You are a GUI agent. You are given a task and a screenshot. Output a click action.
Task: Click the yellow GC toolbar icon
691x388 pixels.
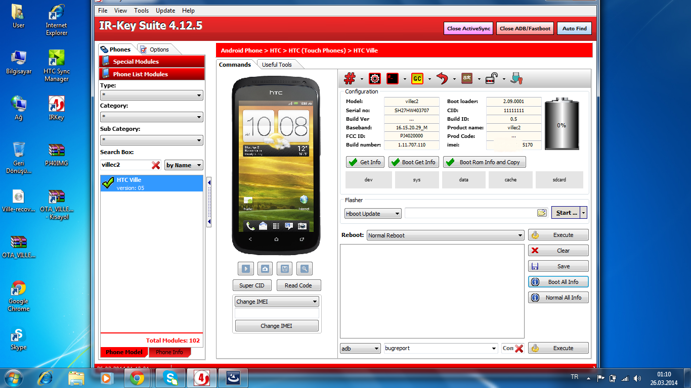click(417, 78)
